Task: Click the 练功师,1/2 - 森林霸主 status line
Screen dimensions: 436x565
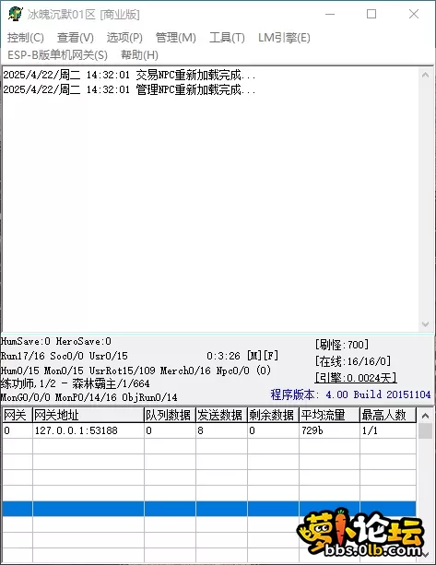Action: [75, 383]
